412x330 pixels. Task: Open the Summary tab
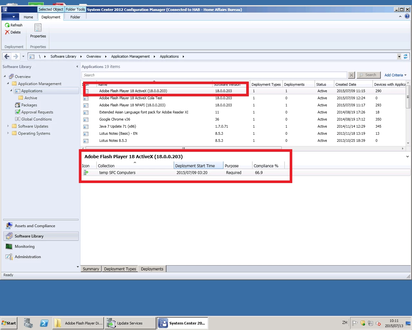pos(91,269)
